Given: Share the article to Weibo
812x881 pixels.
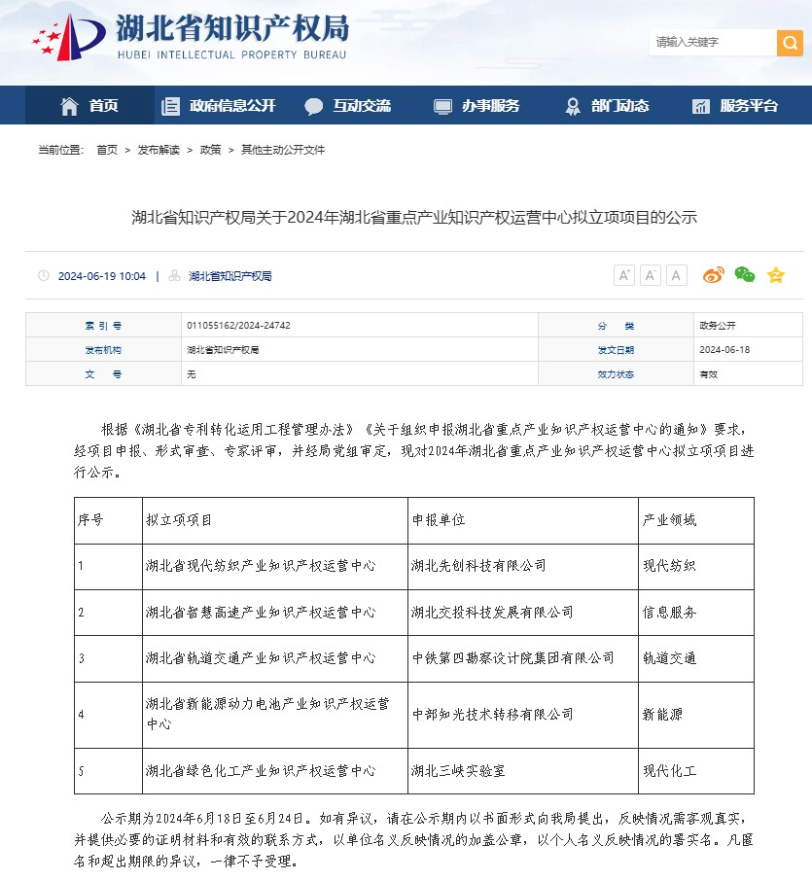Looking at the screenshot, I should pos(714,275).
